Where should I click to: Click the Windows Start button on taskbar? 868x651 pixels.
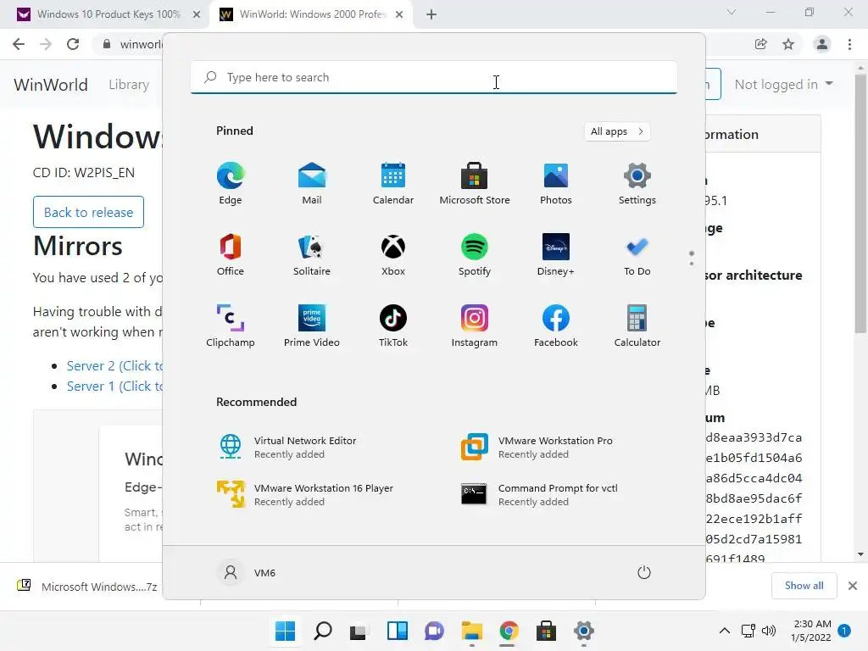[x=285, y=631]
